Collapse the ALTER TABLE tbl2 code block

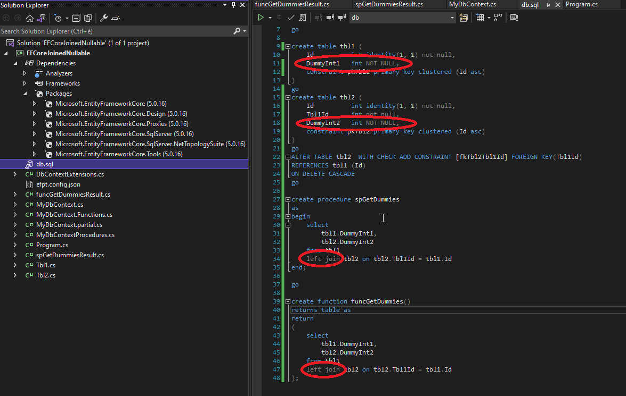tap(288, 157)
